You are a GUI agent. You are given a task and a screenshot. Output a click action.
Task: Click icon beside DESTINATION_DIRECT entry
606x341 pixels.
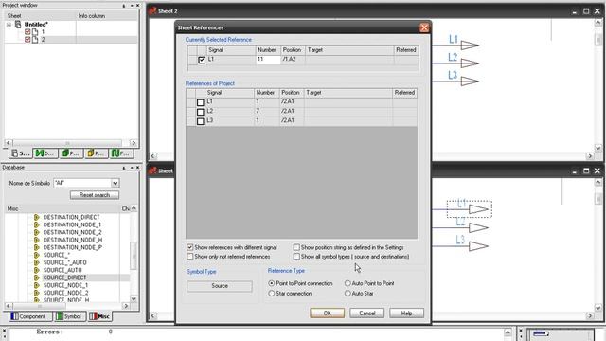[x=37, y=217]
